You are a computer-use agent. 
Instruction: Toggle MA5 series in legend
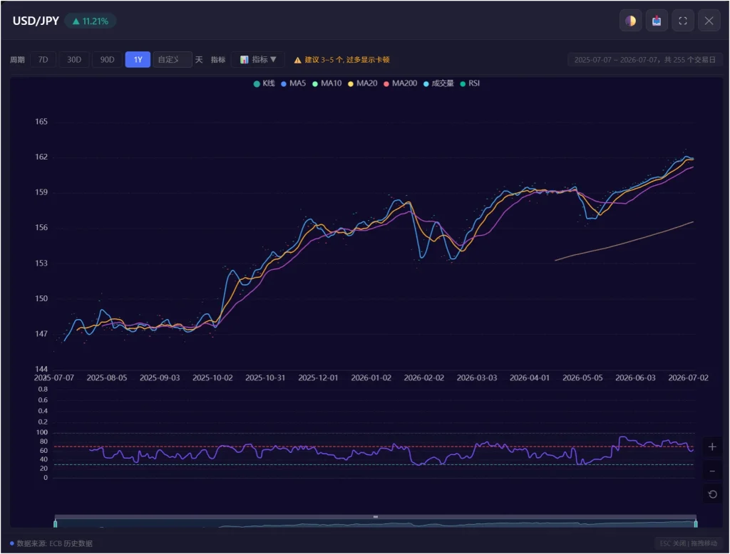pyautogui.click(x=293, y=84)
